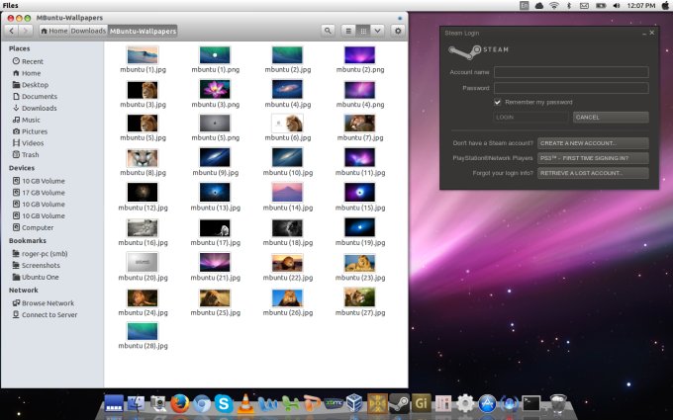Select the mbuntu (14).jpg thumbnail
673x420 pixels.
tap(286, 192)
